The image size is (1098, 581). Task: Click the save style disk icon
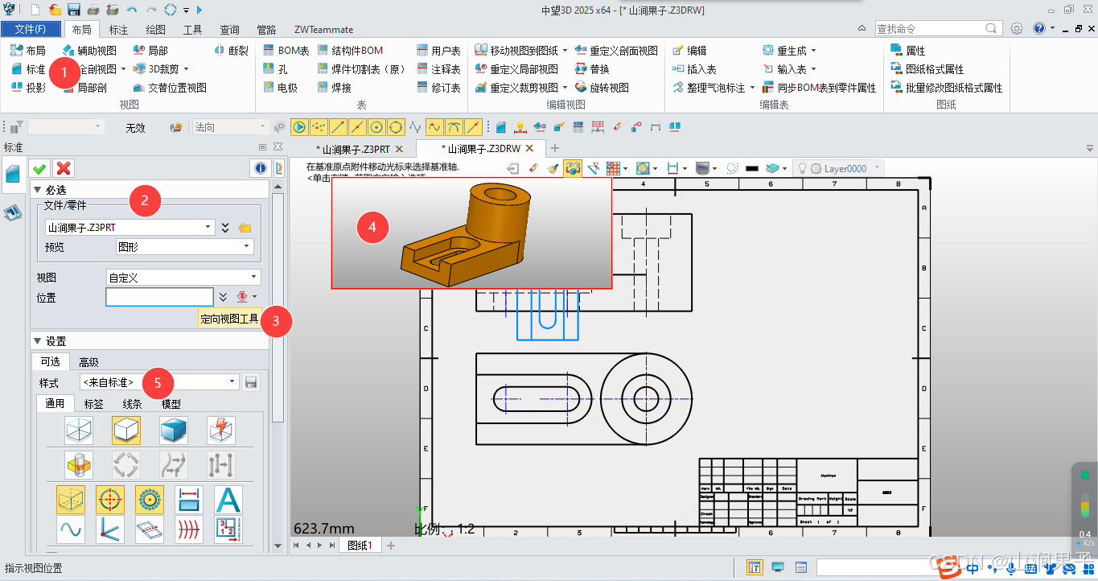[x=251, y=382]
